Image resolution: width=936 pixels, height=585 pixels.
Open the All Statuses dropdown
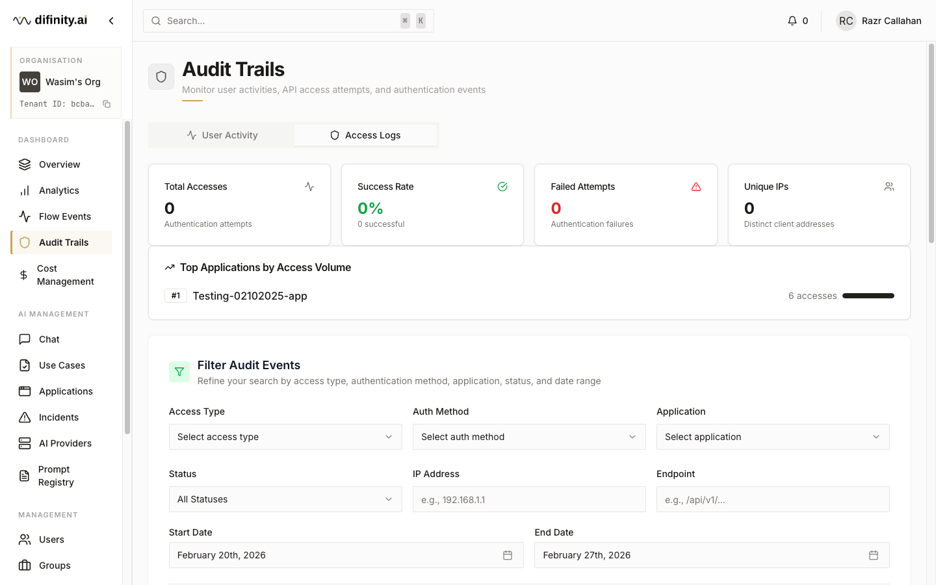click(x=285, y=499)
